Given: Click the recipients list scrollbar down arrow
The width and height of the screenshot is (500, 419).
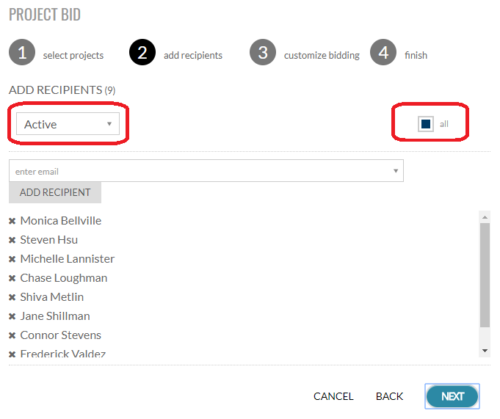Looking at the screenshot, I should [x=485, y=351].
